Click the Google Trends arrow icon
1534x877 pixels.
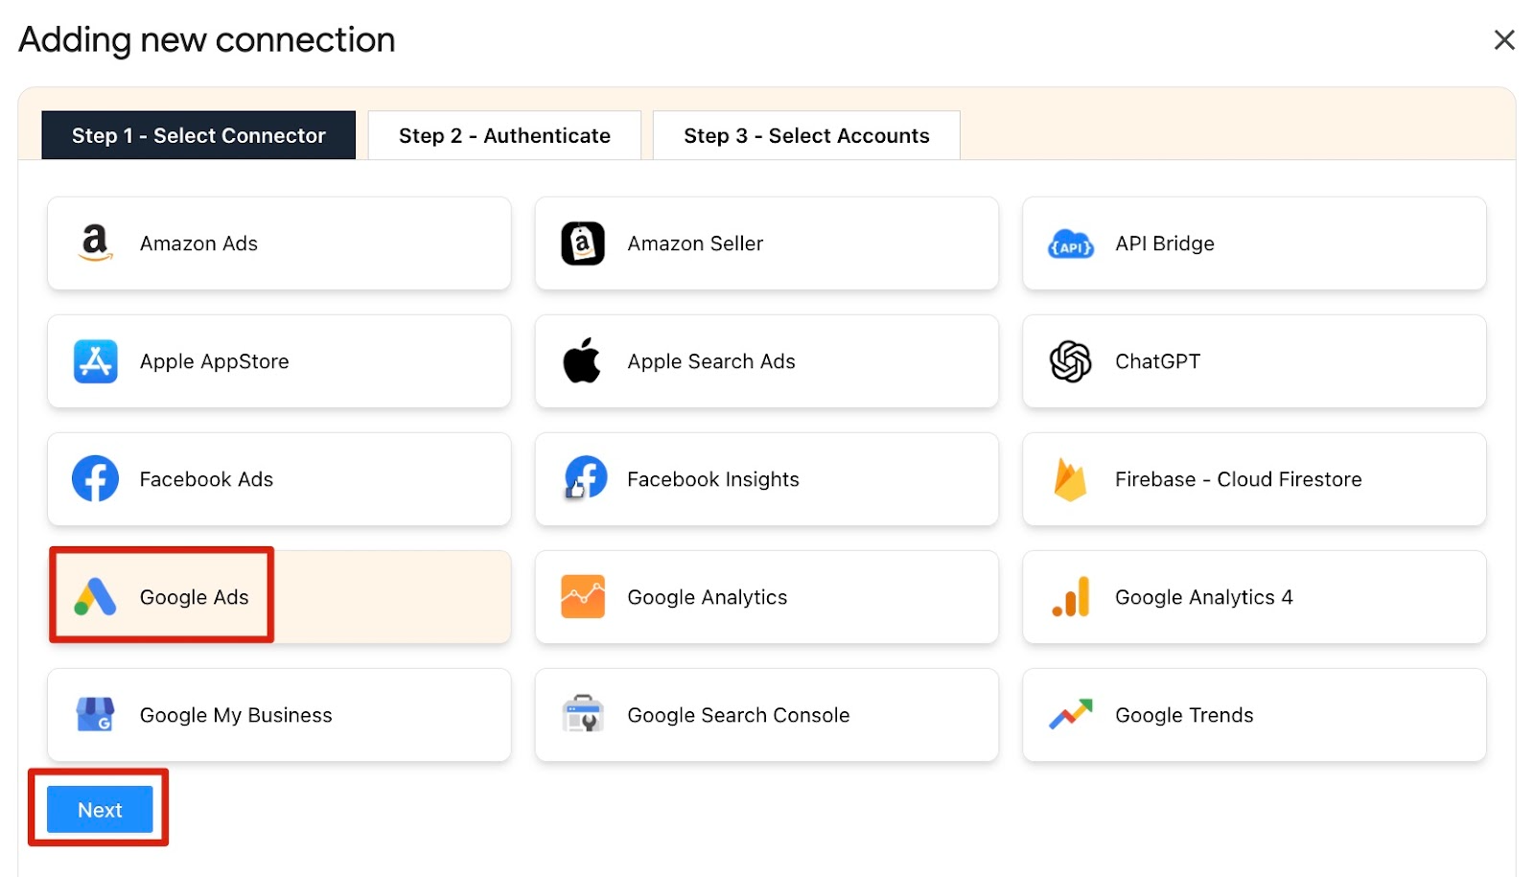[x=1070, y=715]
